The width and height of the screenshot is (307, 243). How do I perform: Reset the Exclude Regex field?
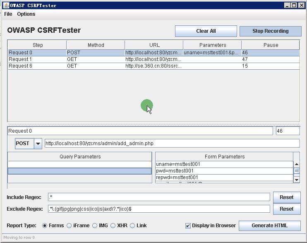pyautogui.click(x=287, y=209)
